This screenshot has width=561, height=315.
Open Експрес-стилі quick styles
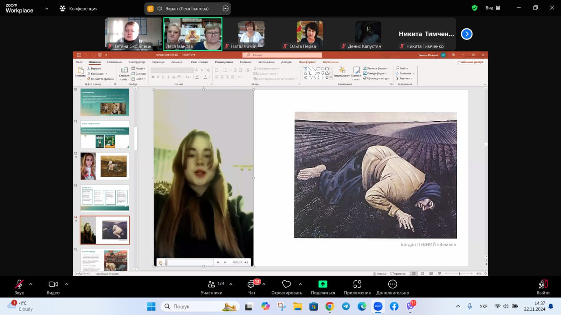[356, 73]
